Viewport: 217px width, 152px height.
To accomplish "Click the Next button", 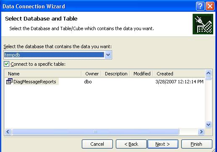I will [x=163, y=144].
